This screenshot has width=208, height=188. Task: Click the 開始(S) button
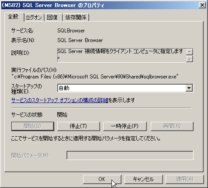[x=33, y=126]
